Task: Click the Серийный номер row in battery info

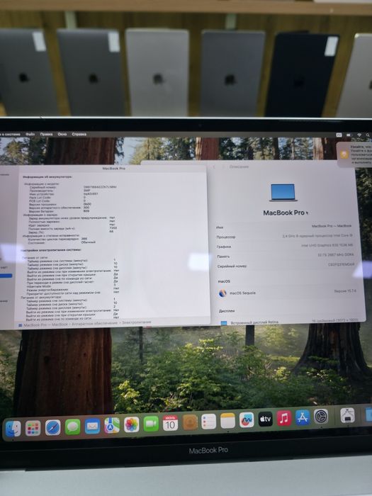Action: click(73, 187)
